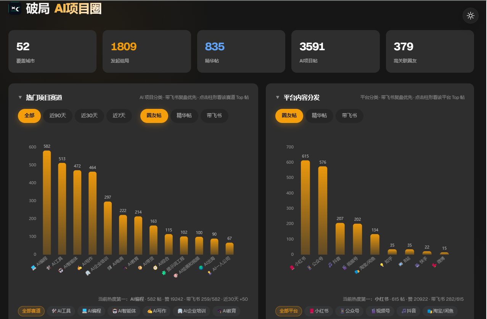
Task: Switch to 精华帖 in 平台内容分发 panel
Action: coord(319,116)
